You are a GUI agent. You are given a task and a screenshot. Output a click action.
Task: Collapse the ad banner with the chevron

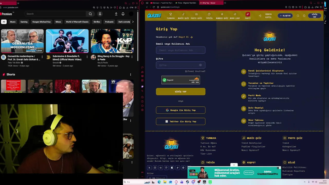tap(234, 165)
